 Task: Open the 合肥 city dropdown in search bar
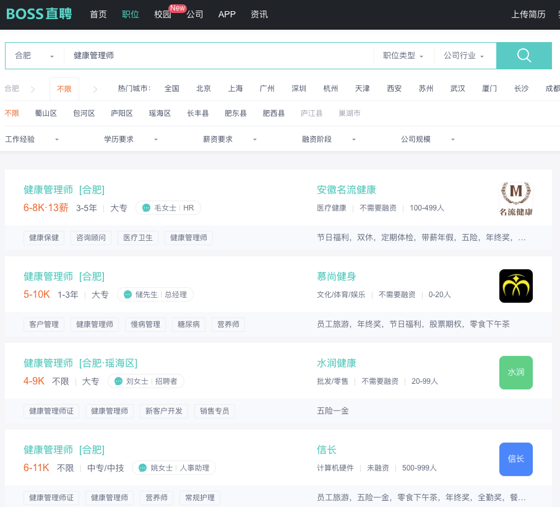pyautogui.click(x=34, y=56)
